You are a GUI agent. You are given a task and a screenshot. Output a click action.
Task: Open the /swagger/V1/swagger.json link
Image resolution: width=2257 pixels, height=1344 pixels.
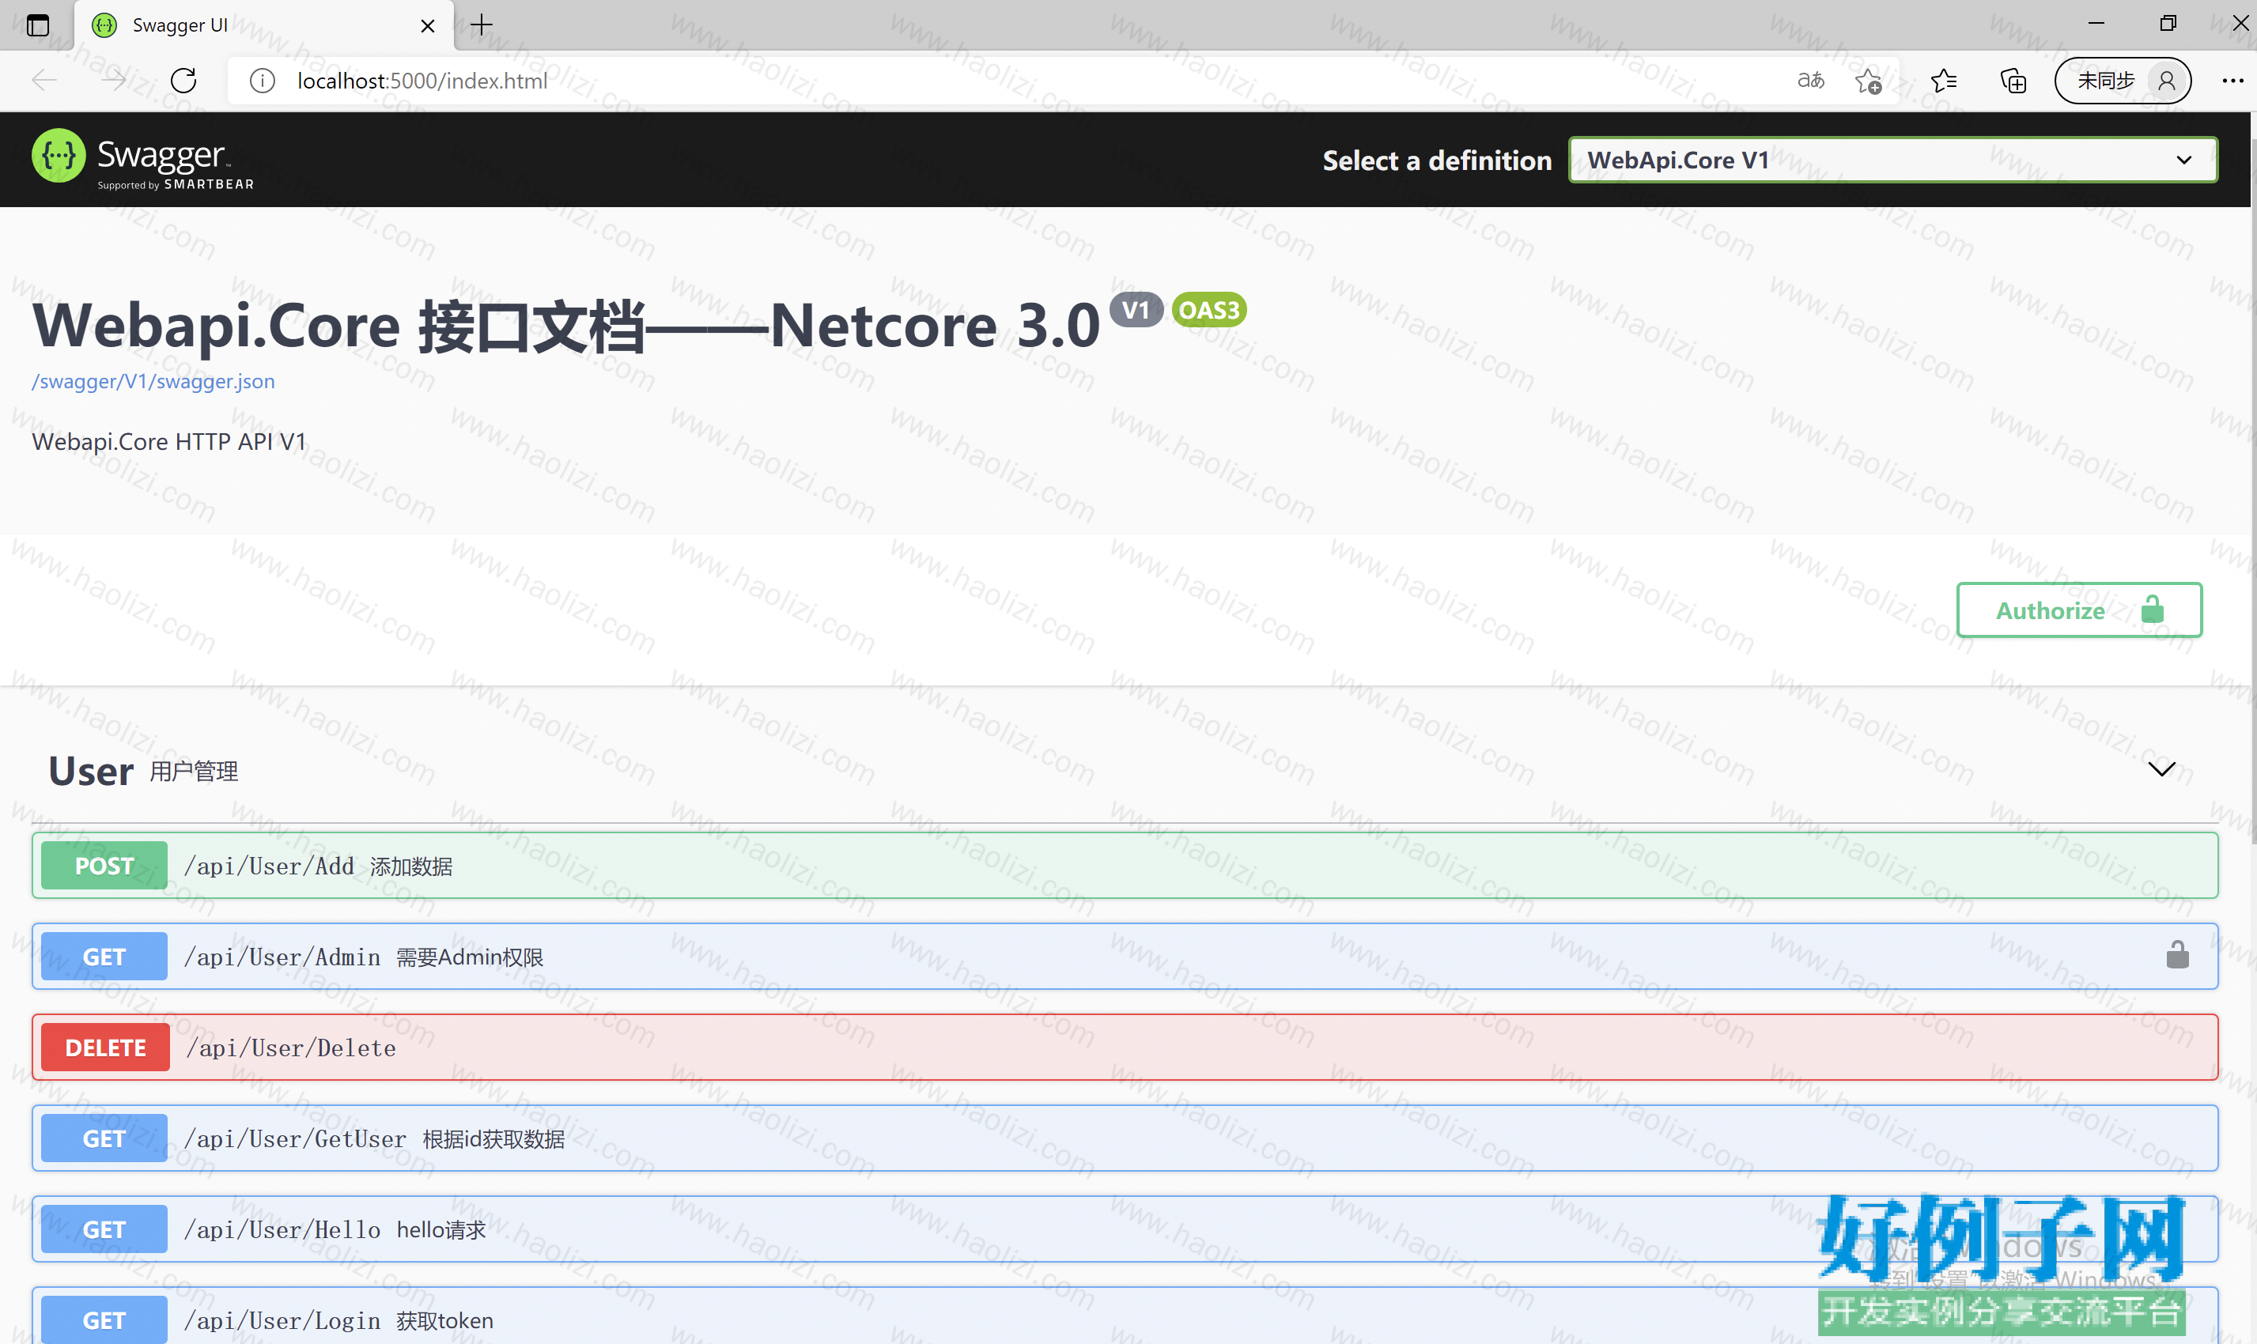pyautogui.click(x=153, y=381)
